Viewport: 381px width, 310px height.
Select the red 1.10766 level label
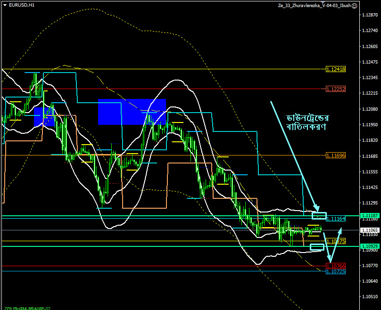[x=336, y=266]
